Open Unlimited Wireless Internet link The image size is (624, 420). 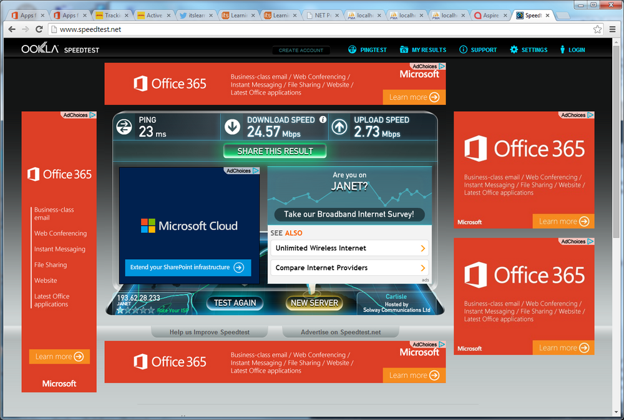tap(350, 248)
